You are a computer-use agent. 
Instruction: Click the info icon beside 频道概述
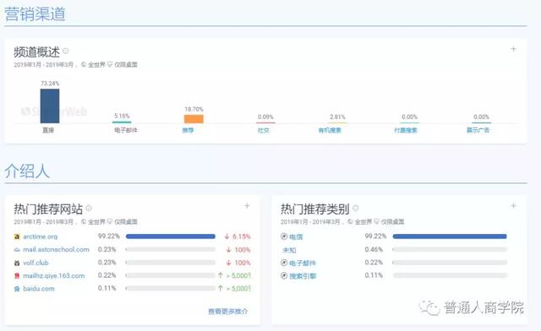click(x=66, y=51)
